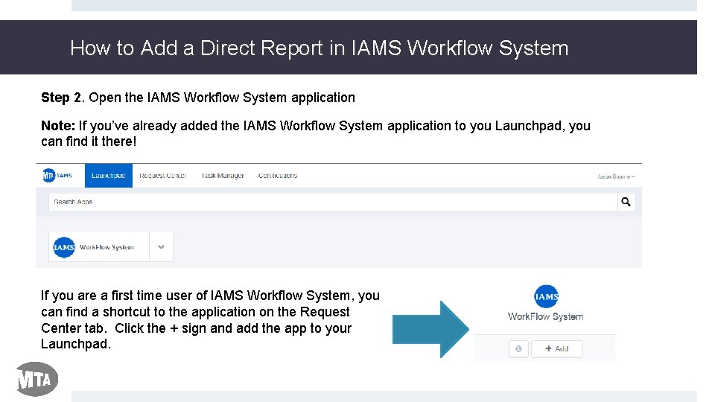Switch to the Request Center tab
Screen dimensions: 715x402
(x=163, y=176)
